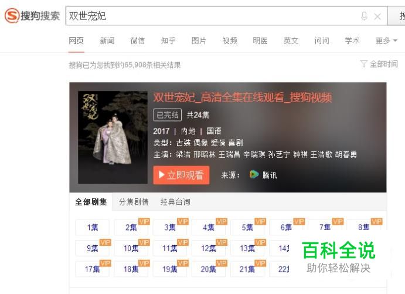
Task: Open VIP episode 12集
Action: coord(209,248)
